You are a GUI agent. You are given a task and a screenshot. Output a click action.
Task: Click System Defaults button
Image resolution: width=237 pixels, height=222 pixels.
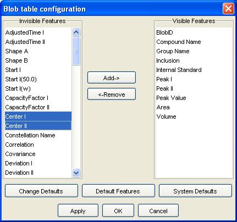195,191
